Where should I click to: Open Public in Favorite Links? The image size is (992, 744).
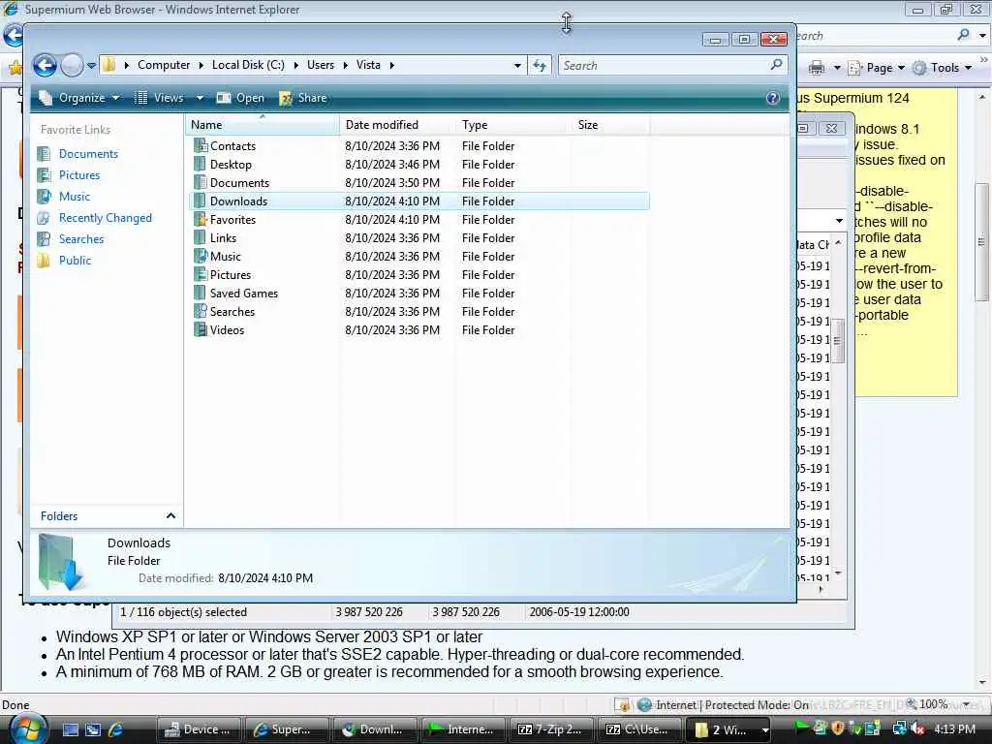pyautogui.click(x=75, y=261)
